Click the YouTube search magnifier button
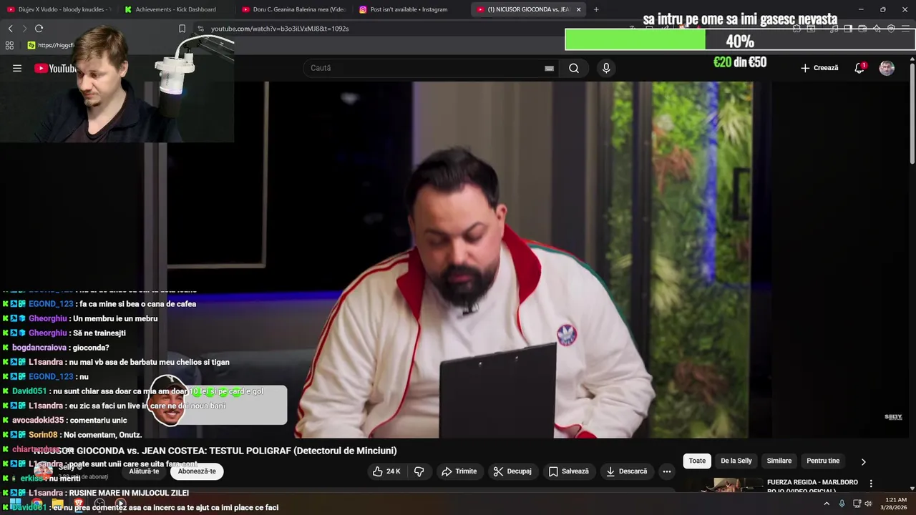Image resolution: width=916 pixels, height=515 pixels. 574,68
